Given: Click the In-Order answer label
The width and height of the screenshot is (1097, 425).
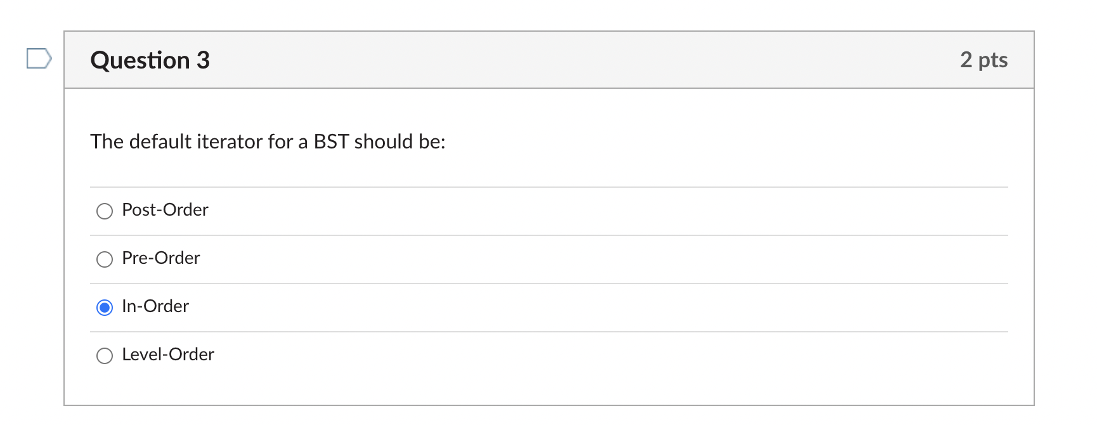Looking at the screenshot, I should click(x=155, y=306).
